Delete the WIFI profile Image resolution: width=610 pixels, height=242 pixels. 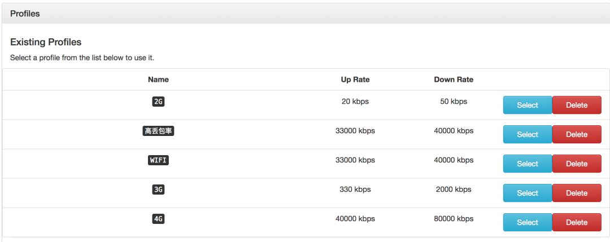pos(576,164)
